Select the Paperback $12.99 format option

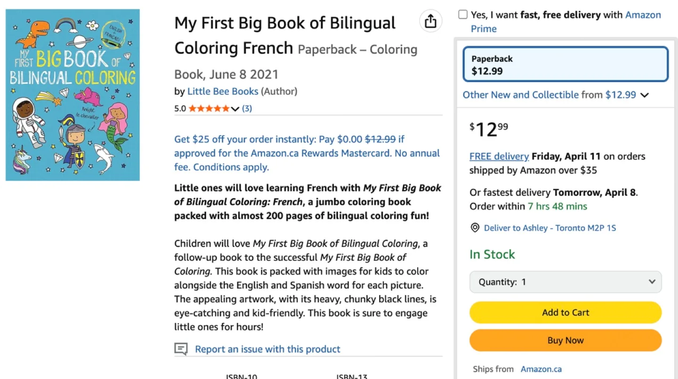pos(565,63)
